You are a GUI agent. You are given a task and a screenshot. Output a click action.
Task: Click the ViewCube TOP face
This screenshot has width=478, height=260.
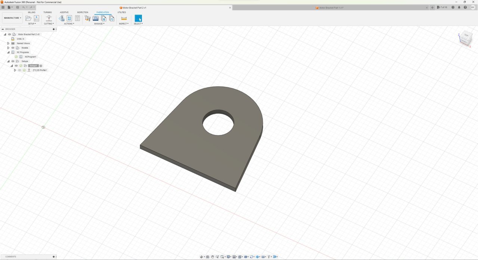(466, 35)
